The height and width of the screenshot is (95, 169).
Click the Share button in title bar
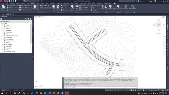coord(43,1)
